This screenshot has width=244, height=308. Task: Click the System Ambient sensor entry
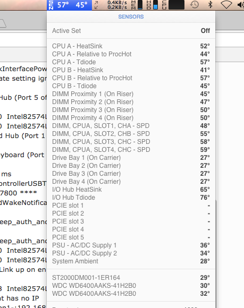(x=131, y=261)
